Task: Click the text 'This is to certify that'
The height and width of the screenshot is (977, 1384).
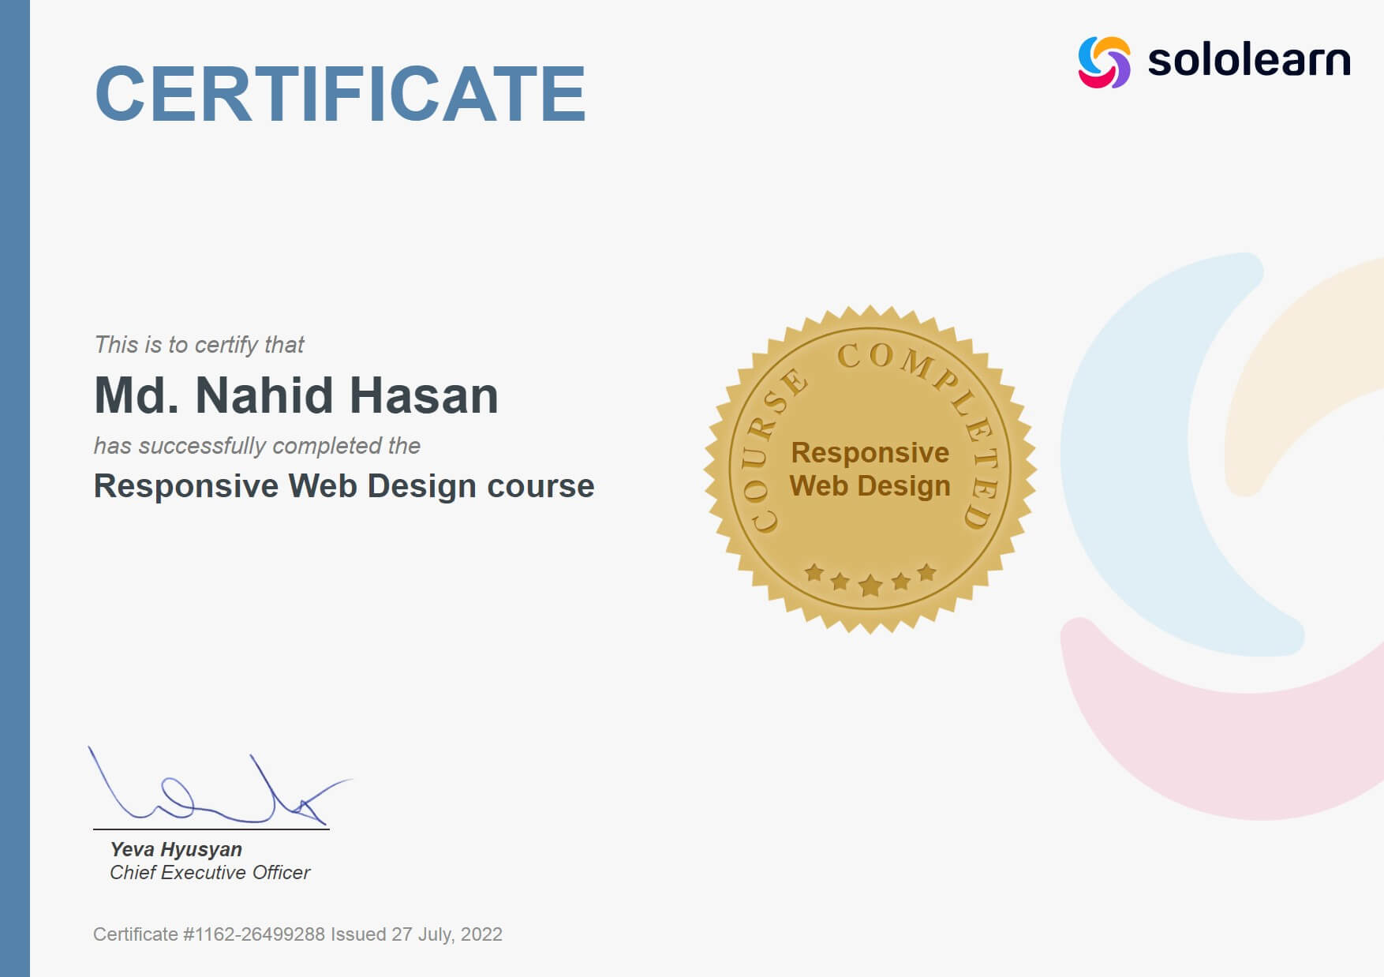Action: pos(199,345)
